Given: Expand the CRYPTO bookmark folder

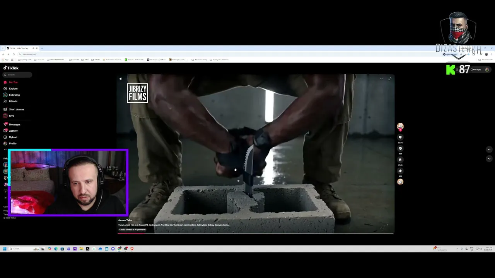Looking at the screenshot, I should (74, 59).
